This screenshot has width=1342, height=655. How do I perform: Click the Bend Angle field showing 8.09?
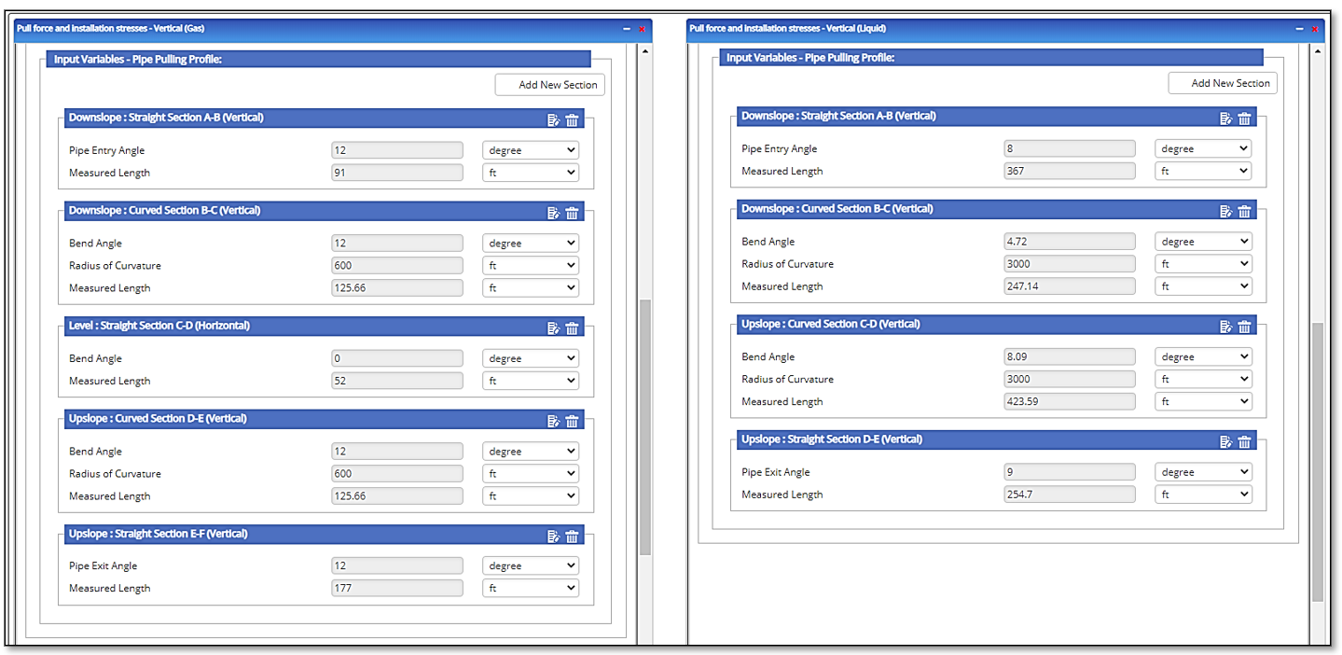[1070, 357]
